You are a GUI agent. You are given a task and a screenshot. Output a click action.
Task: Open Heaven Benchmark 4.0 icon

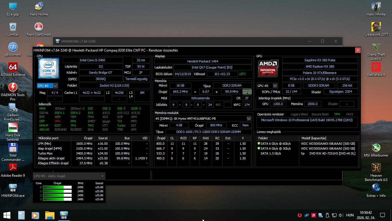[x=376, y=172]
